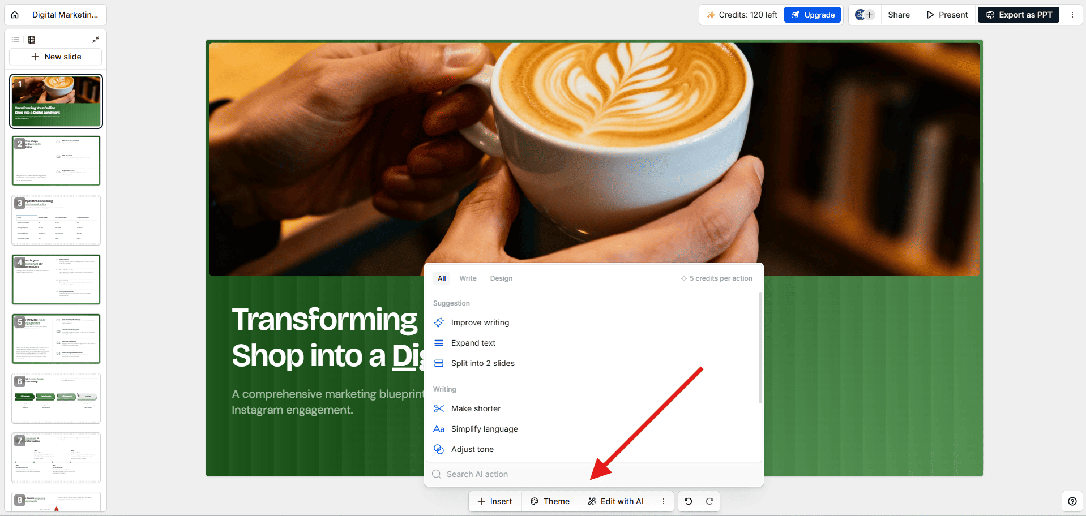
Task: Open the help icon
Action: coord(1072,501)
